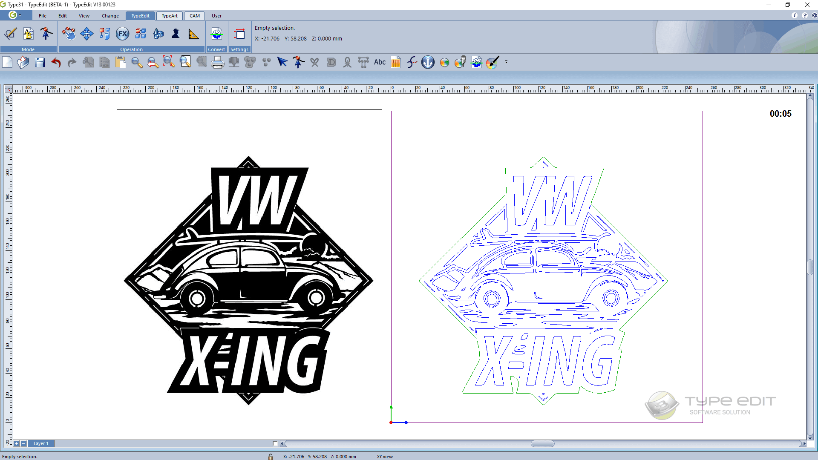Select the text mode AB icon
Screen dimensions: 818x460
28,34
